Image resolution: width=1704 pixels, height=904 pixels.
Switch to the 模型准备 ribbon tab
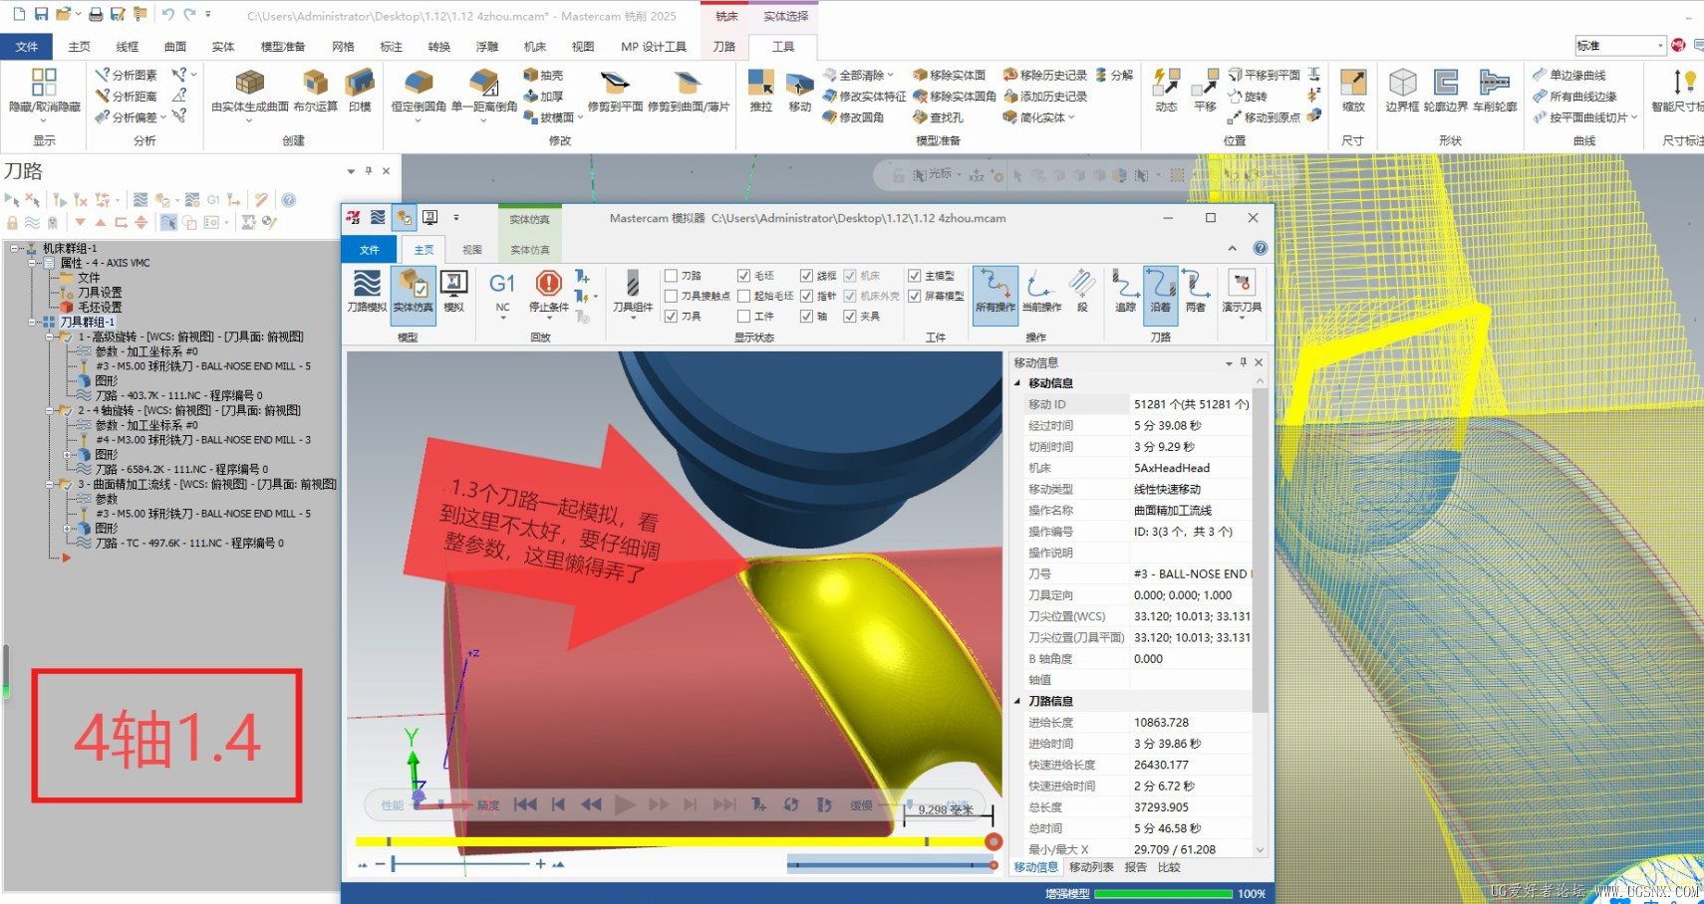pyautogui.click(x=283, y=47)
